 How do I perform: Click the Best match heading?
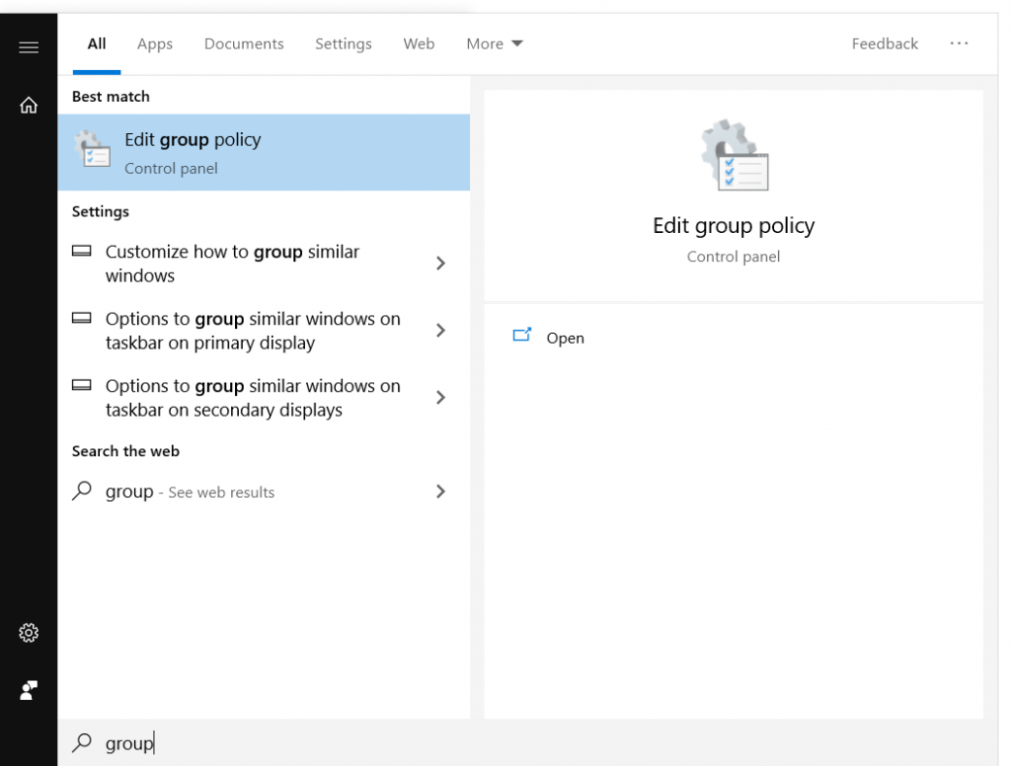coord(111,97)
